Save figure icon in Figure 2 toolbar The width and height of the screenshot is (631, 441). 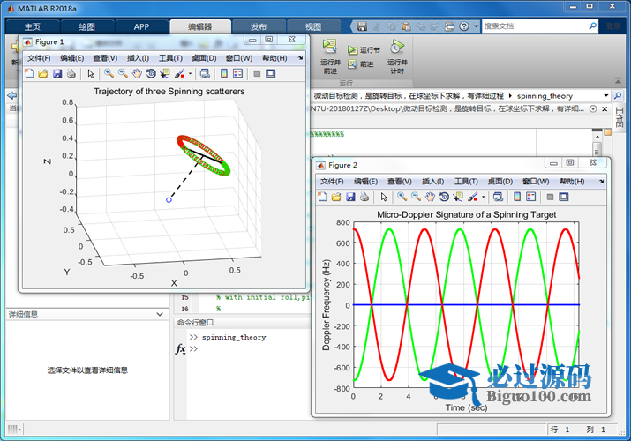coord(350,197)
